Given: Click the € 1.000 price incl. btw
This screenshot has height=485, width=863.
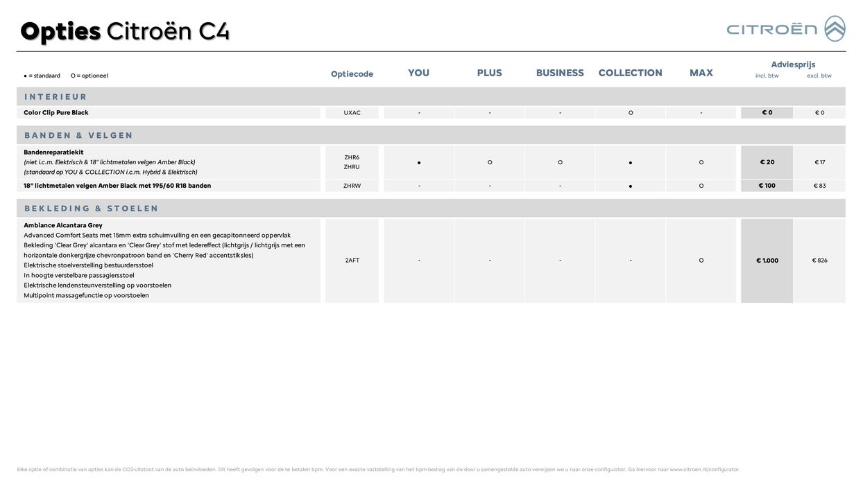Looking at the screenshot, I should [x=767, y=261].
